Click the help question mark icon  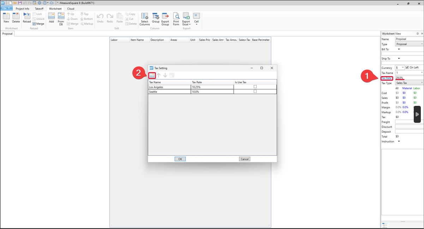[x=44, y=3]
